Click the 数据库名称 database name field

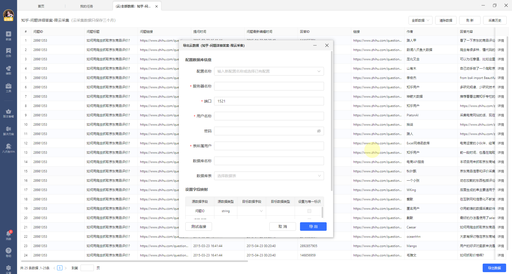[269, 161]
